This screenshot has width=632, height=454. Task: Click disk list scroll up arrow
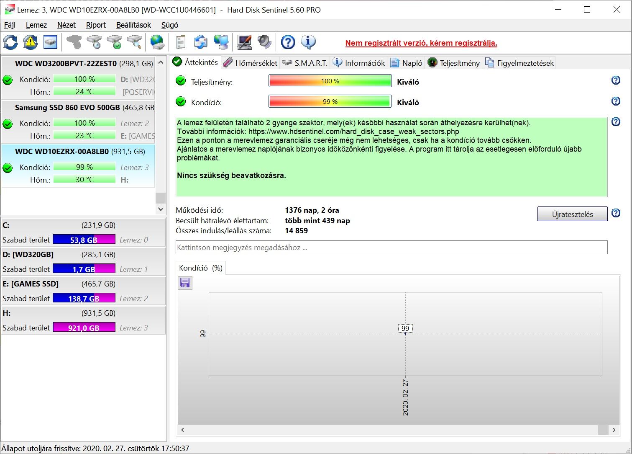click(161, 62)
